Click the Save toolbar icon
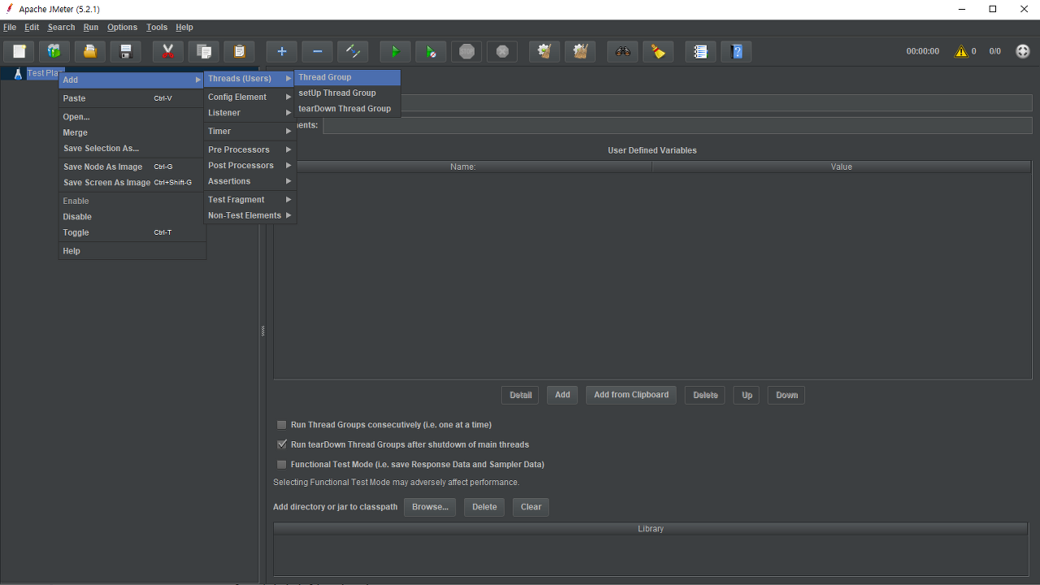1040x585 pixels. click(x=126, y=52)
